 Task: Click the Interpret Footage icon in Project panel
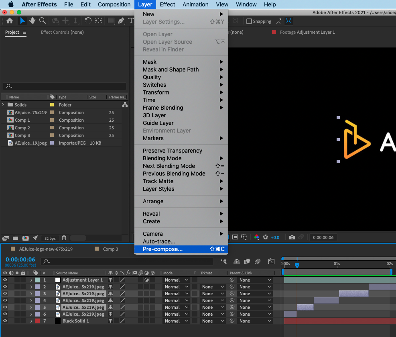5,238
